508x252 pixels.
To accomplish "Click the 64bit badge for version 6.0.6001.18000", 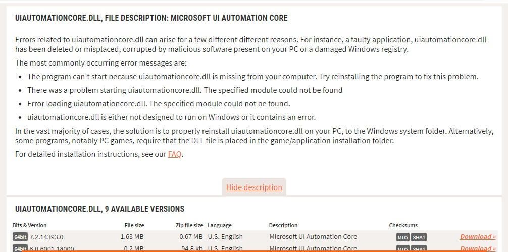I will point(20,249).
